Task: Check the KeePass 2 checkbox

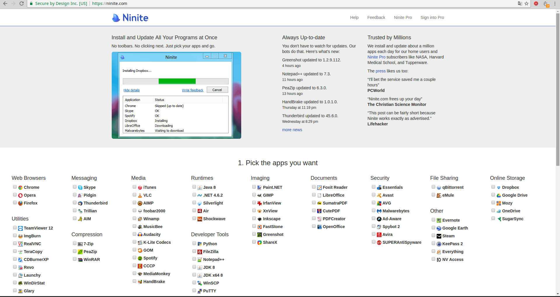Action: click(x=433, y=243)
